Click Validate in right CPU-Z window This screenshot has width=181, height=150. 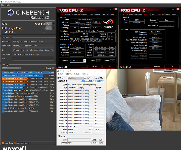coord(157,67)
